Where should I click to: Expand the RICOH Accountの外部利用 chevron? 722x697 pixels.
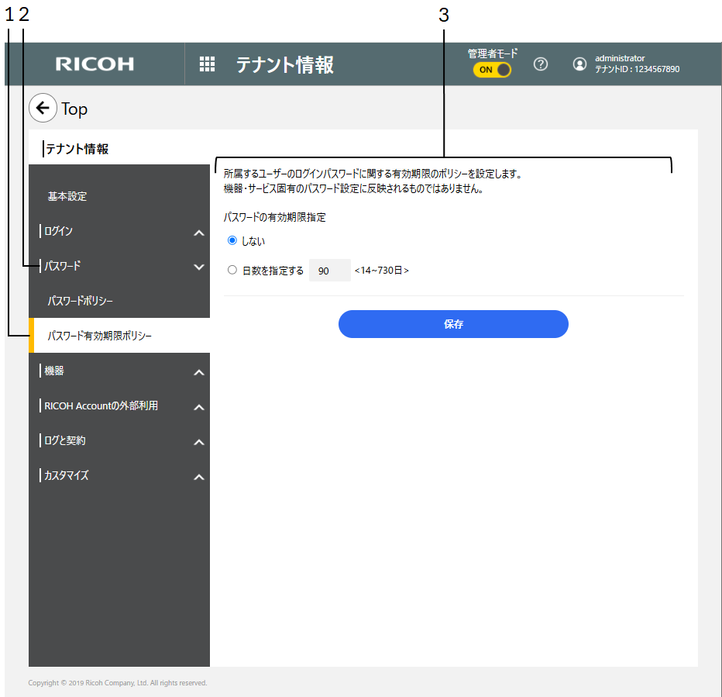(199, 407)
